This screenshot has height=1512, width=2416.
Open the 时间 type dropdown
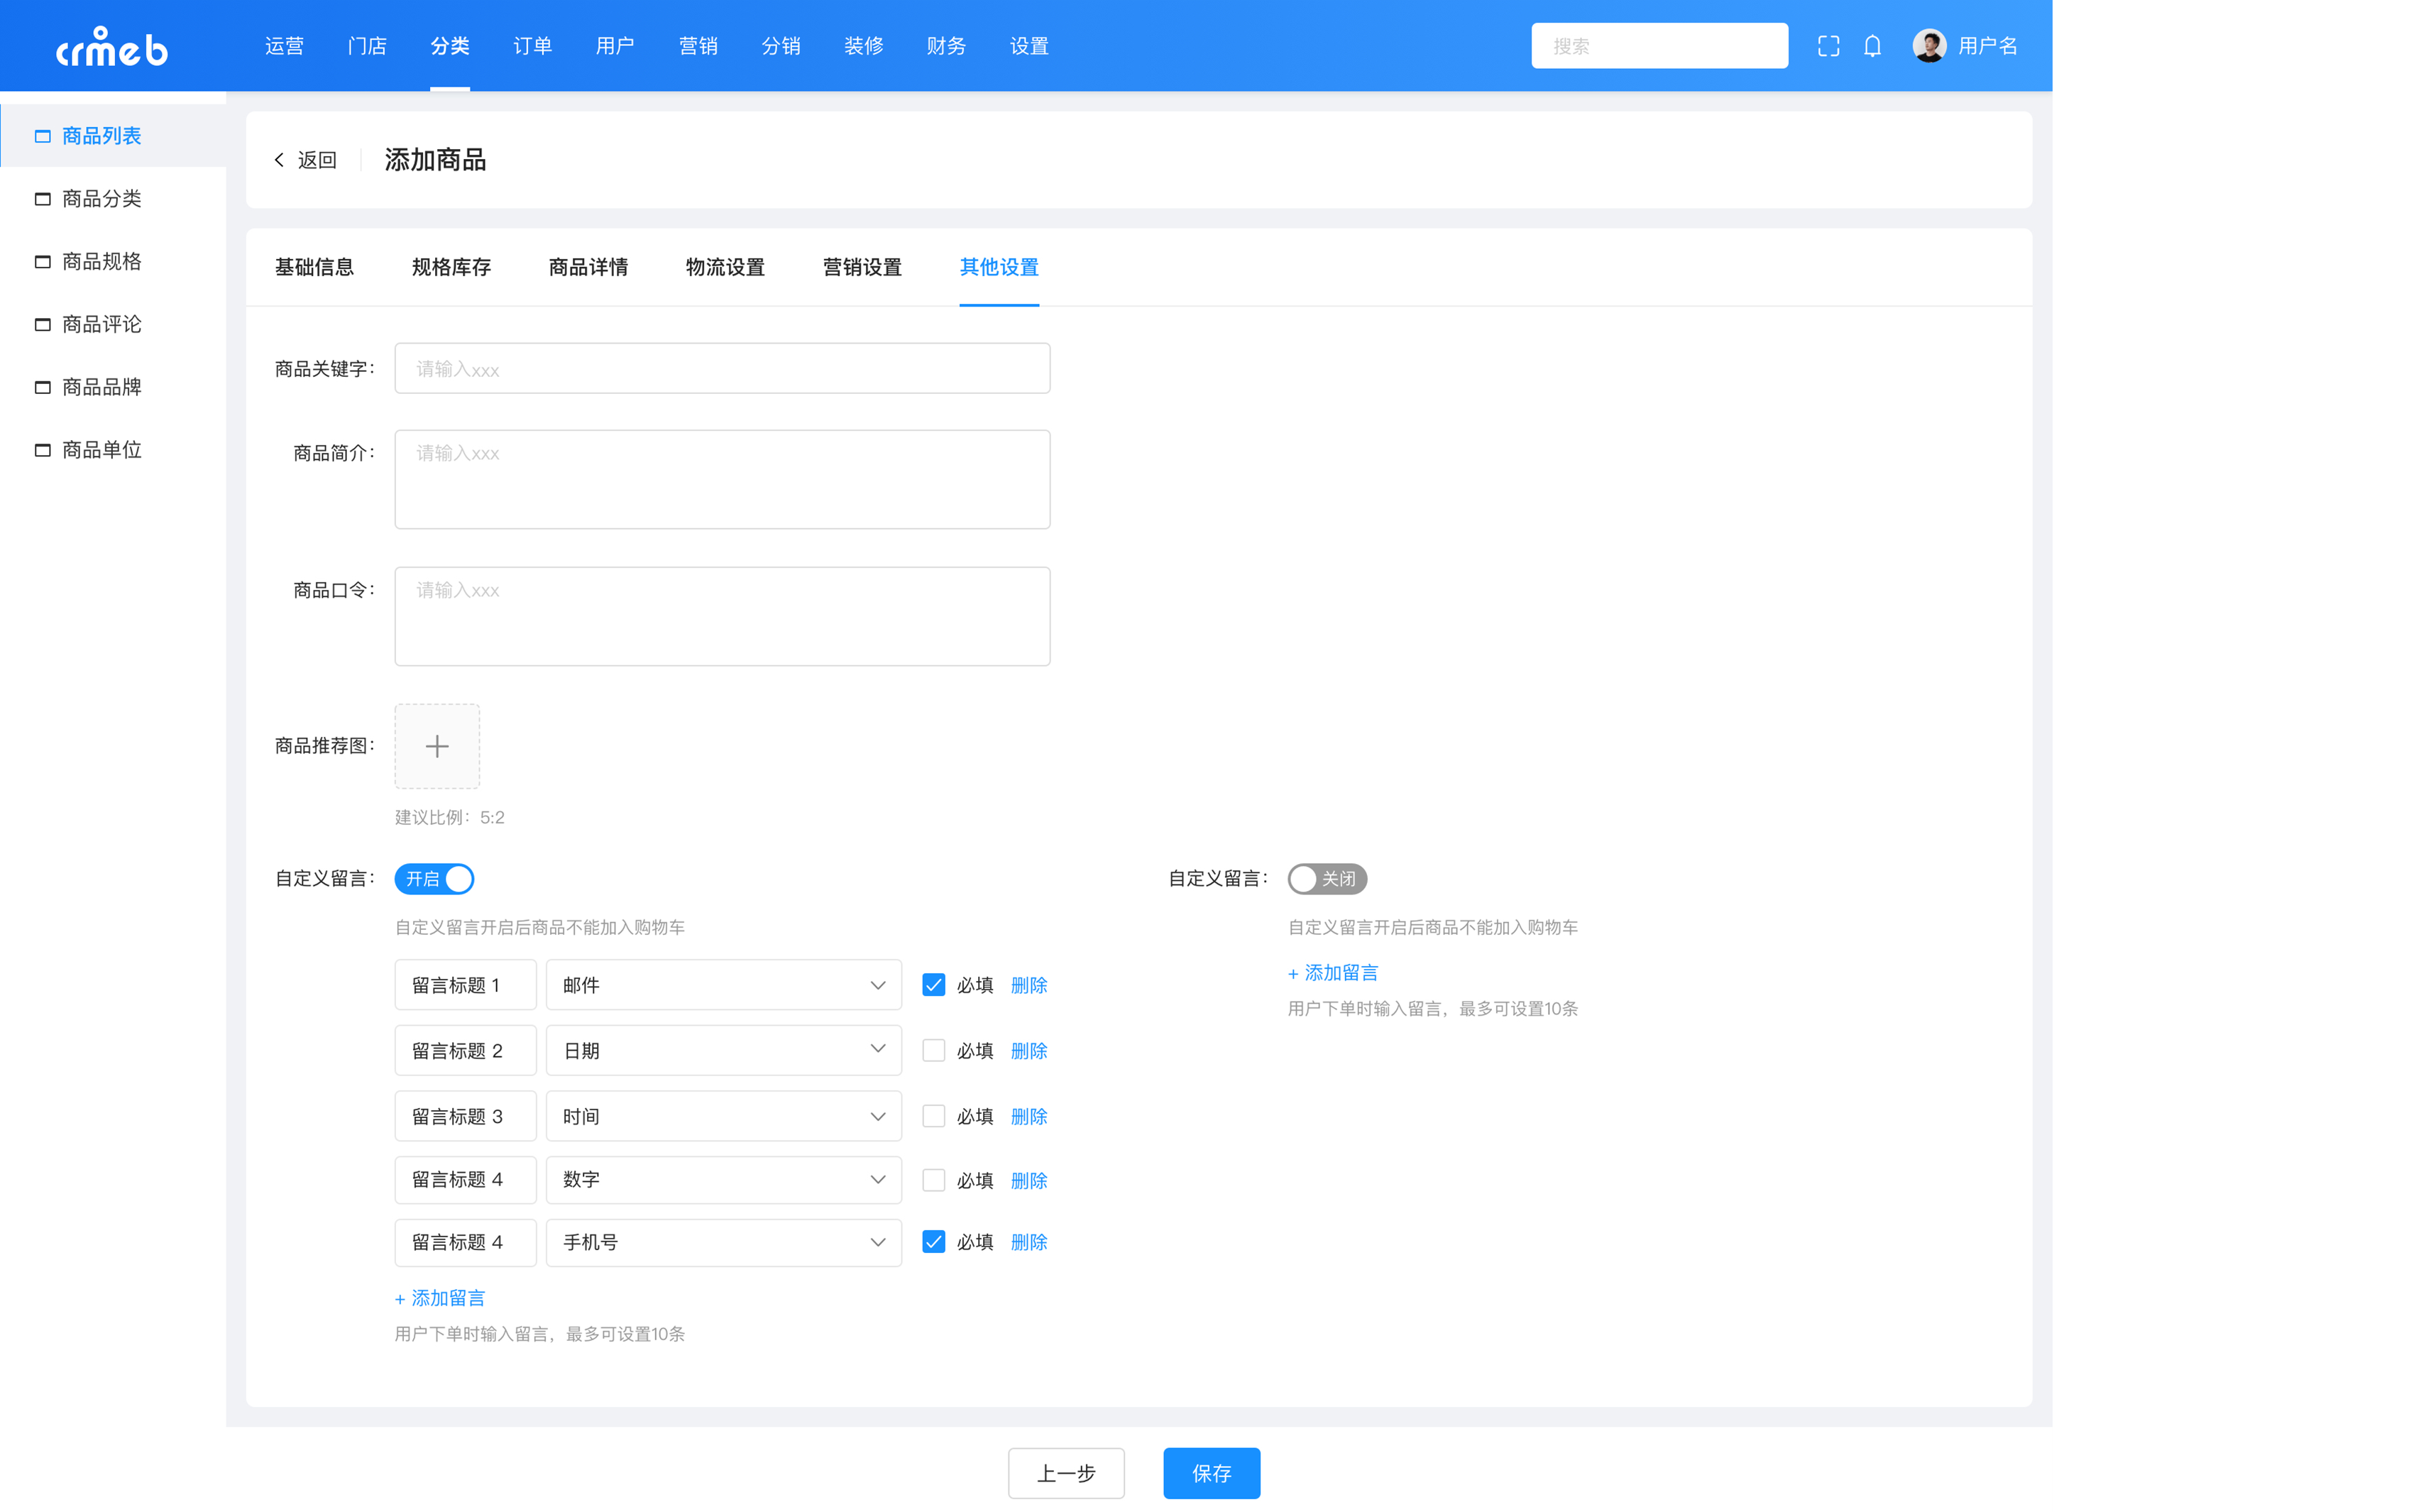pos(724,1116)
